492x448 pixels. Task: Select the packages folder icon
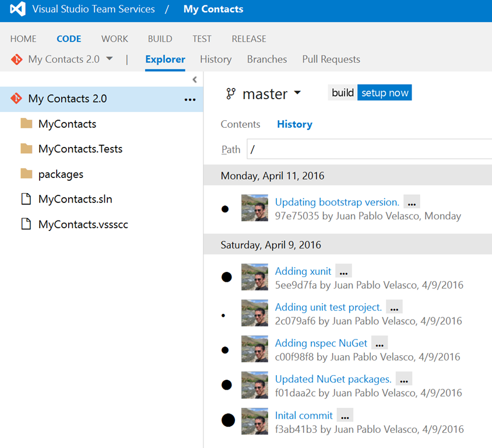(x=26, y=174)
